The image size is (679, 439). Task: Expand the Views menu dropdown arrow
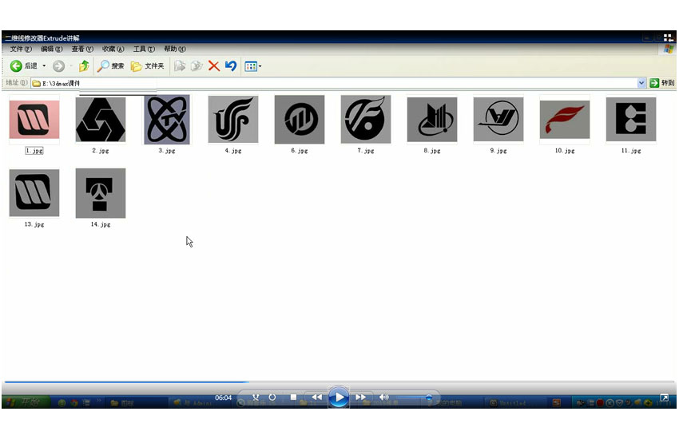(260, 66)
